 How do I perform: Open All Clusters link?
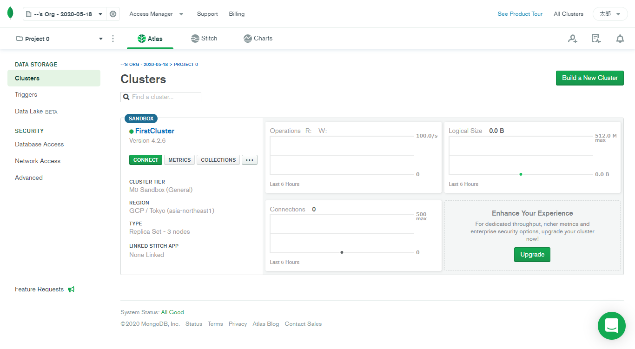point(569,14)
